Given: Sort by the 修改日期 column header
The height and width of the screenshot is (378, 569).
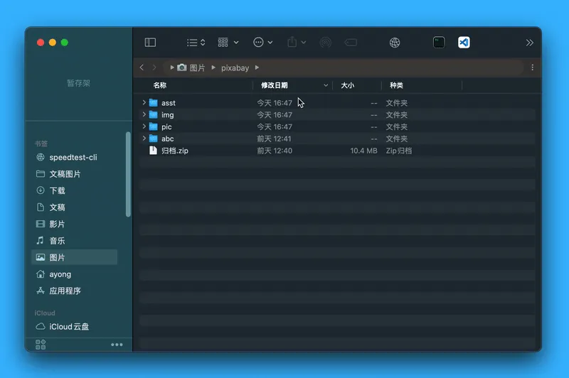Looking at the screenshot, I should click(x=275, y=85).
